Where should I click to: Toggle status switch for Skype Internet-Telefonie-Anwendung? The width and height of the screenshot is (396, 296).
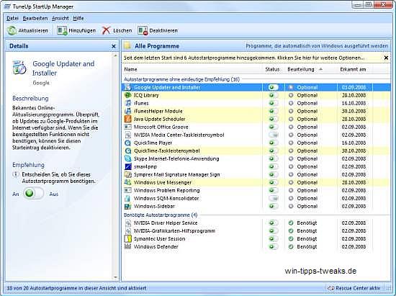274,158
